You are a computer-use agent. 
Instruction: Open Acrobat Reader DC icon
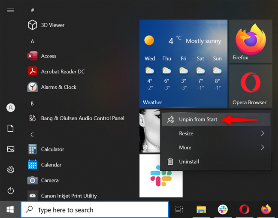(33, 71)
